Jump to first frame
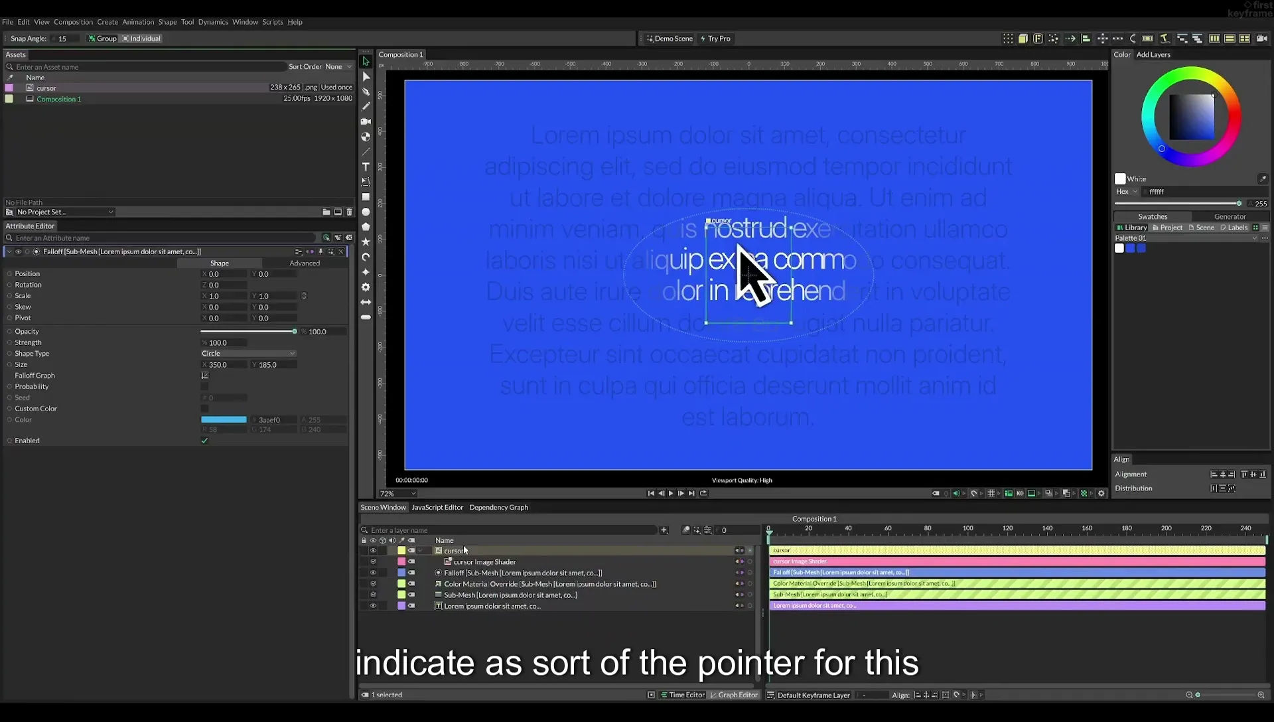 pos(651,493)
